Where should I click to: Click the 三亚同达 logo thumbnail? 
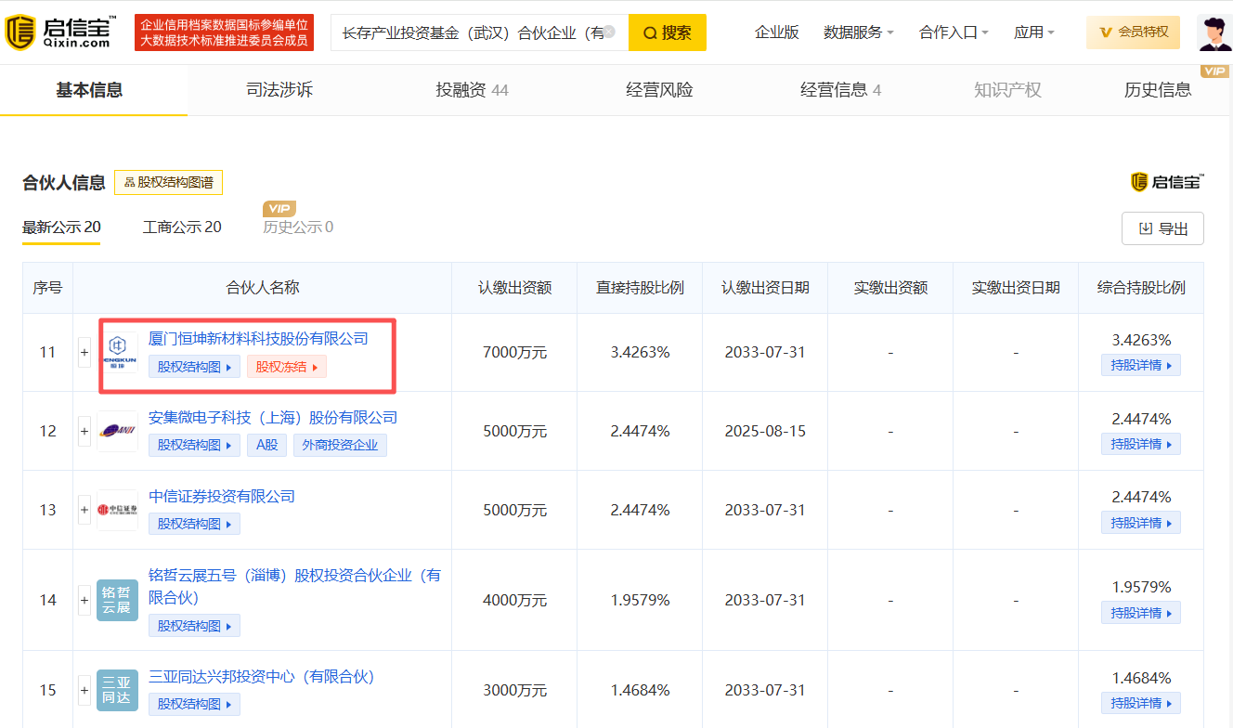pyautogui.click(x=117, y=690)
